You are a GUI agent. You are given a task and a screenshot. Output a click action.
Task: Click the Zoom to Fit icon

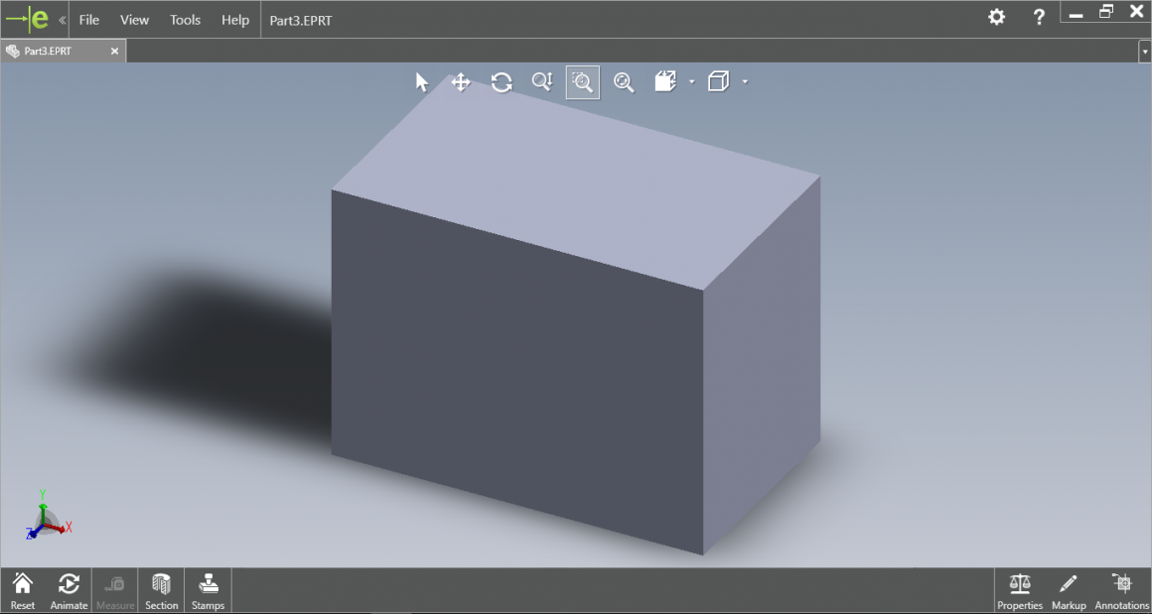tap(624, 82)
